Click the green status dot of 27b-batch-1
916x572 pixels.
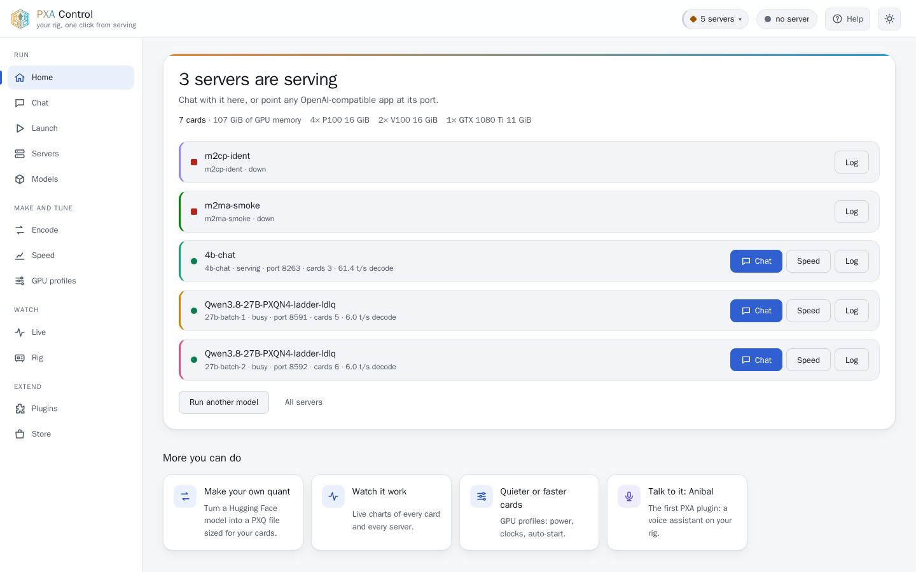tap(194, 311)
